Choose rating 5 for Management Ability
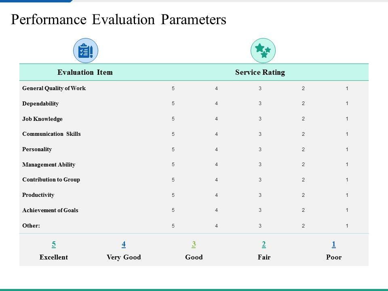 coord(173,164)
